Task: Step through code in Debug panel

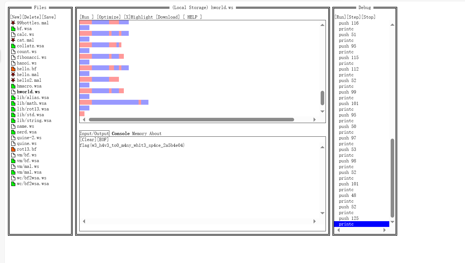Action: tap(353, 17)
